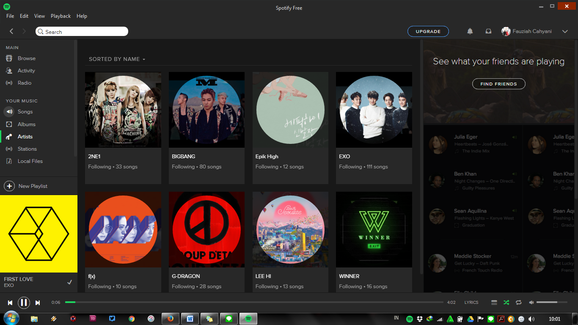Click the Activity sidebar icon
Viewport: 578px width, 325px height.
(9, 71)
